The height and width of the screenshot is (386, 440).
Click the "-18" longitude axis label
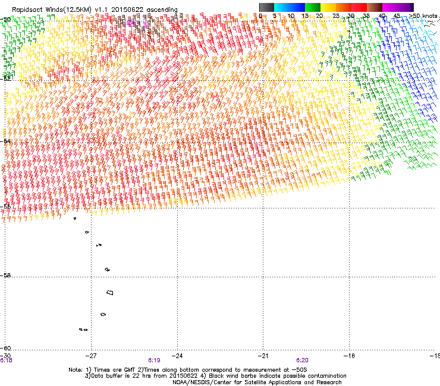(349, 356)
